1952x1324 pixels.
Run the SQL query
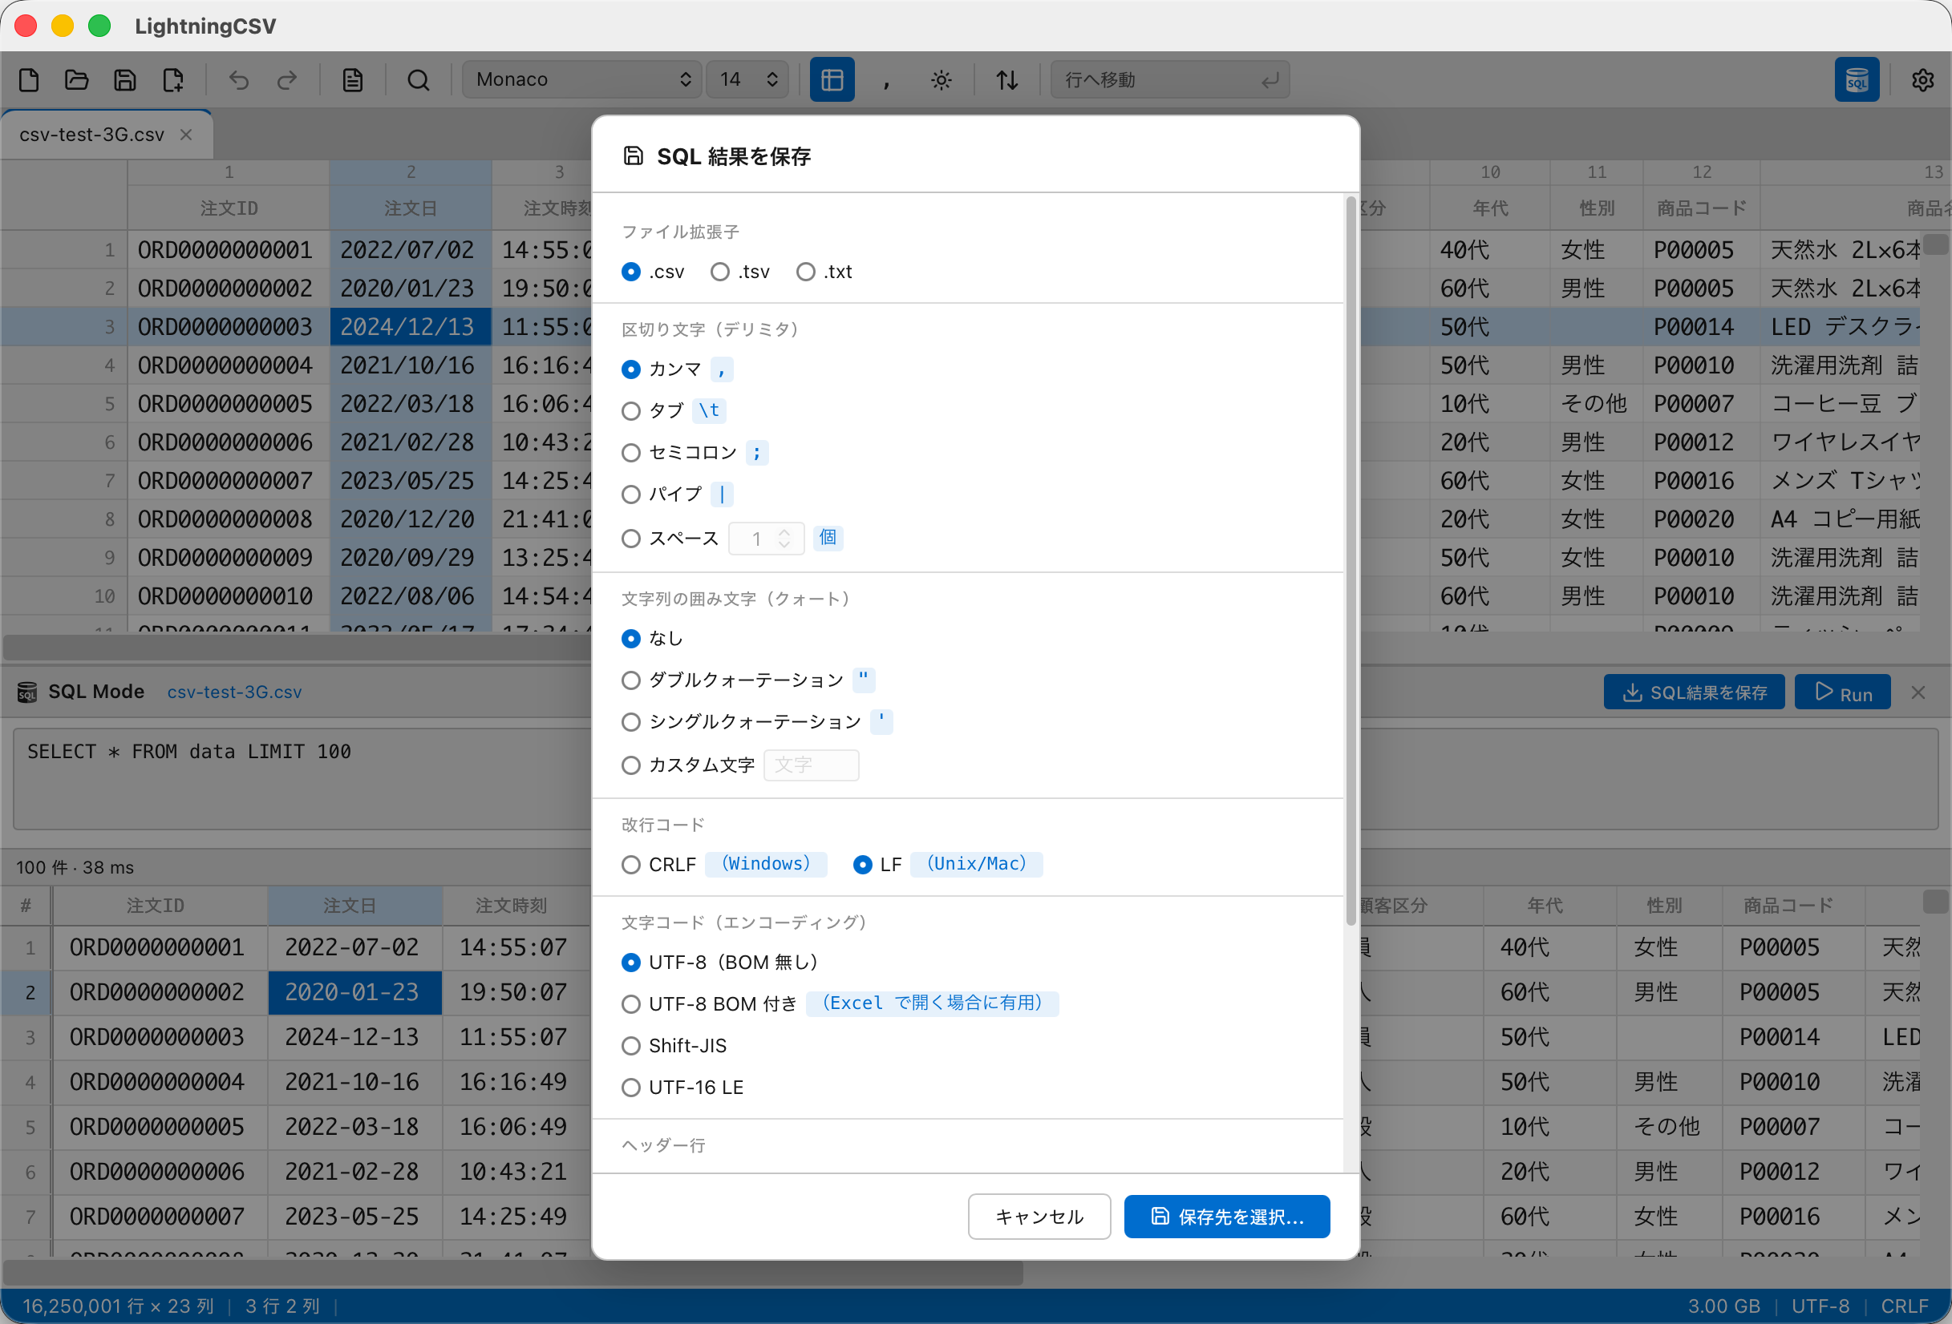pos(1842,692)
